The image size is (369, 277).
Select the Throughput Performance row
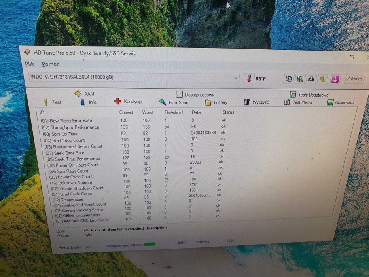coord(134,127)
